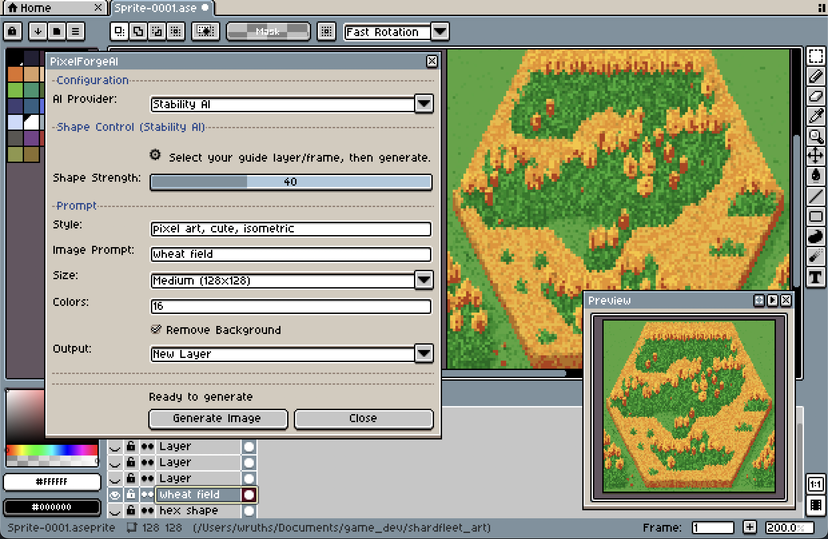This screenshot has width=828, height=539.
Task: Select the Pencil tool in toolbar
Action: coord(815,76)
